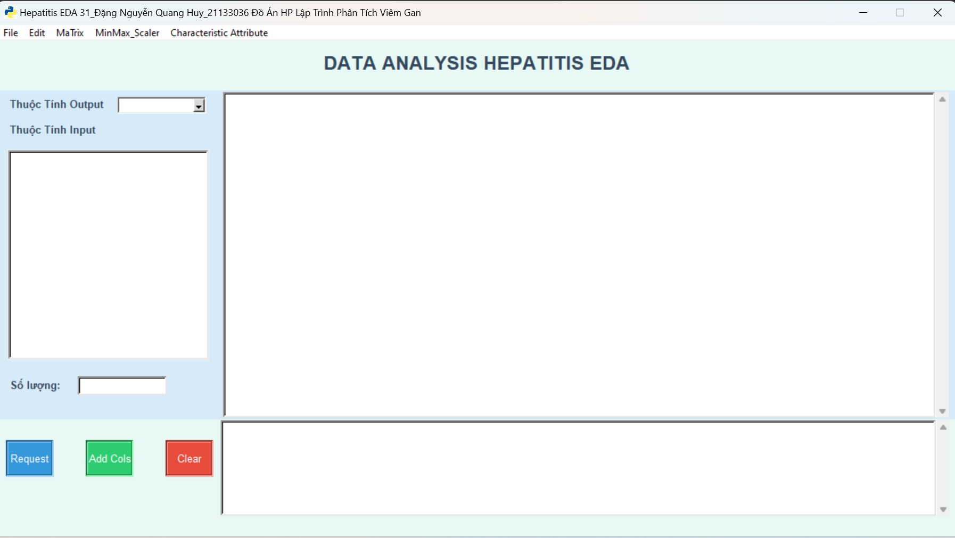
Task: Click the Thuộc Tính Input list box
Action: (108, 254)
